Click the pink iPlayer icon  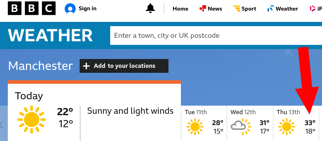(x=313, y=8)
